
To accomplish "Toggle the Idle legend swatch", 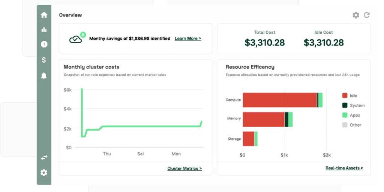I will 345,96.
